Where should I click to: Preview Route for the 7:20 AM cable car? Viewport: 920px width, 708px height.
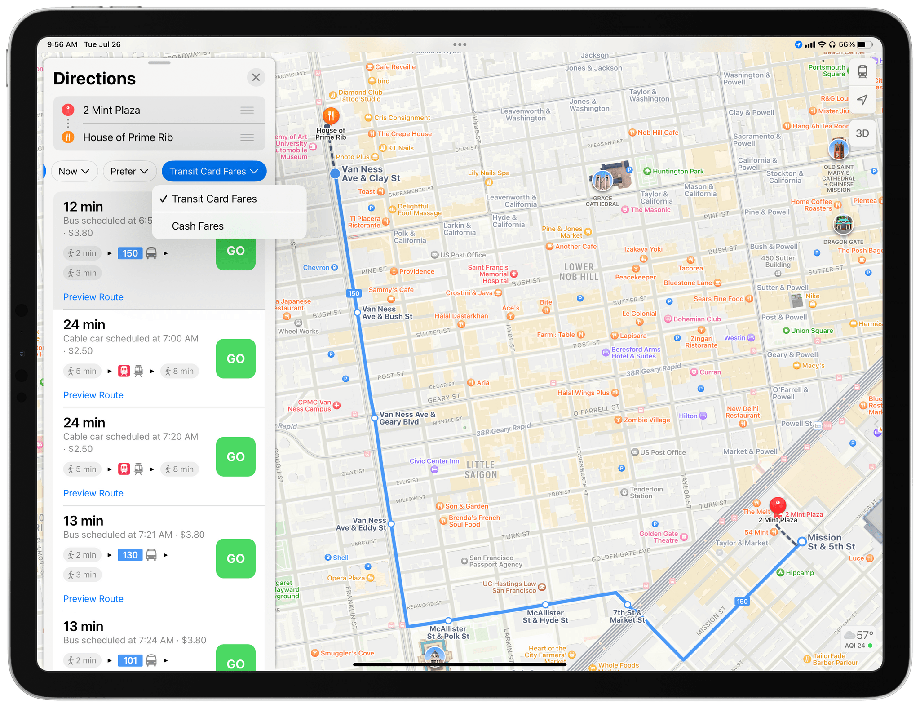93,493
